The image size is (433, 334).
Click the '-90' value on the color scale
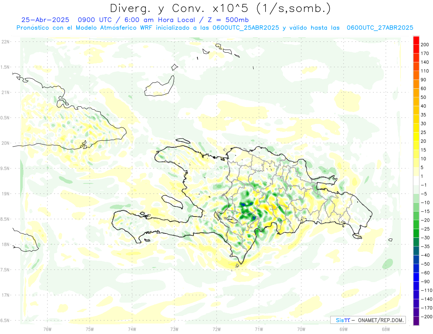[425, 281]
